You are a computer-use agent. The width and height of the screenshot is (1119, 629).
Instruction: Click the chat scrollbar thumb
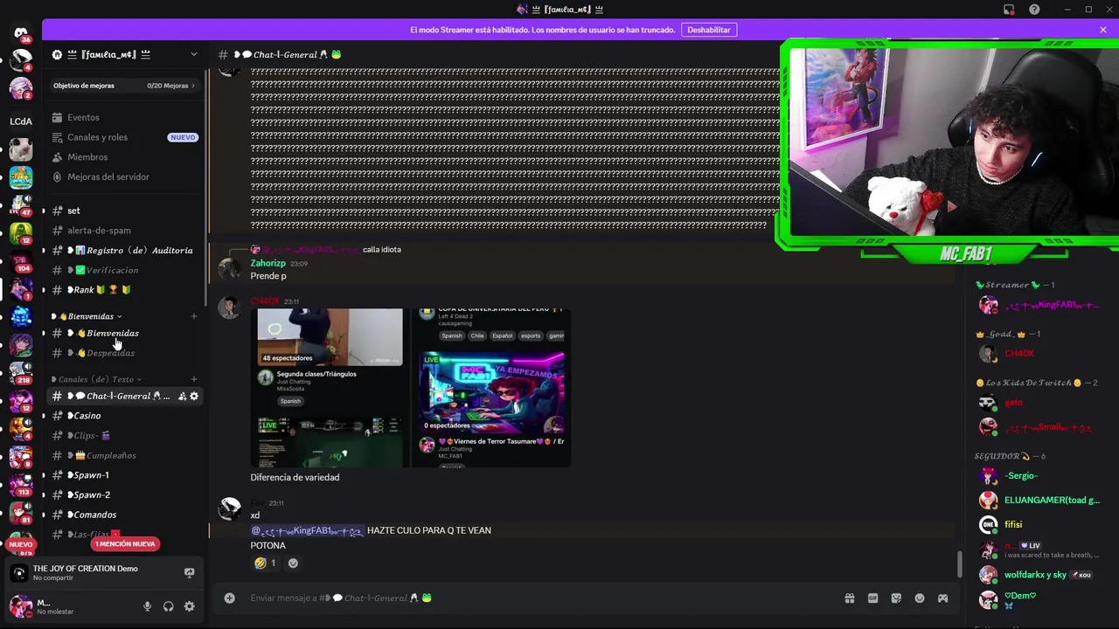[x=959, y=564]
